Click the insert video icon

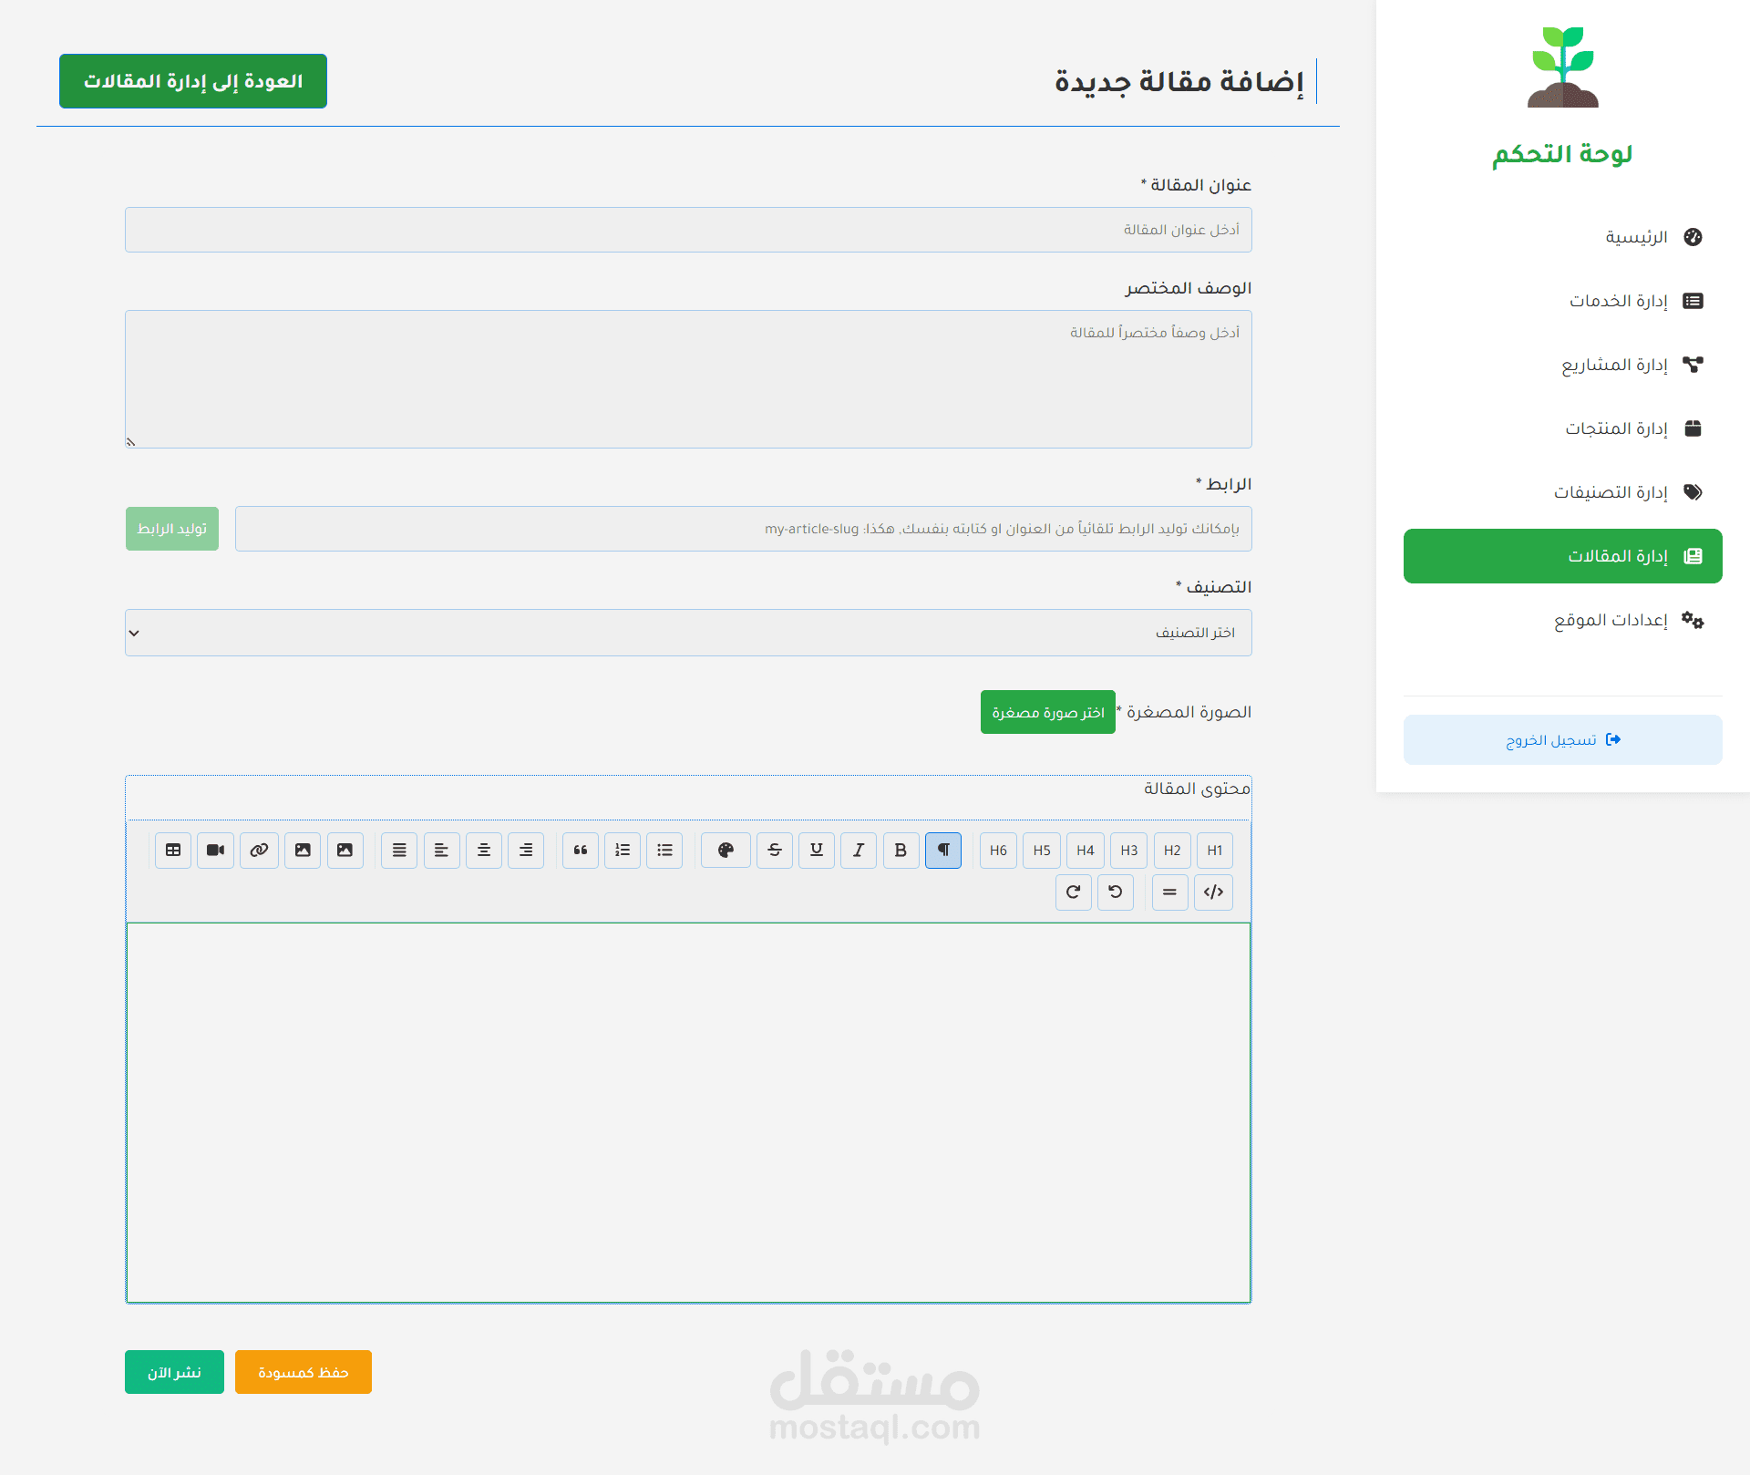coord(215,851)
